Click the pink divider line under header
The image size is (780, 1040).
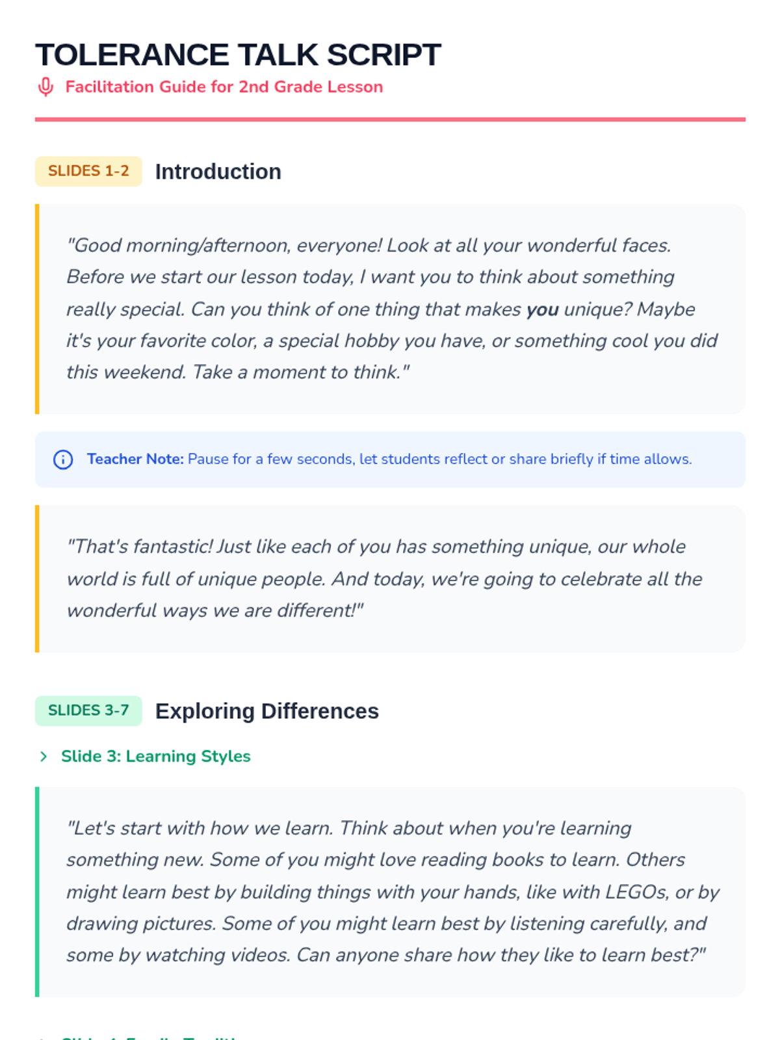click(390, 120)
